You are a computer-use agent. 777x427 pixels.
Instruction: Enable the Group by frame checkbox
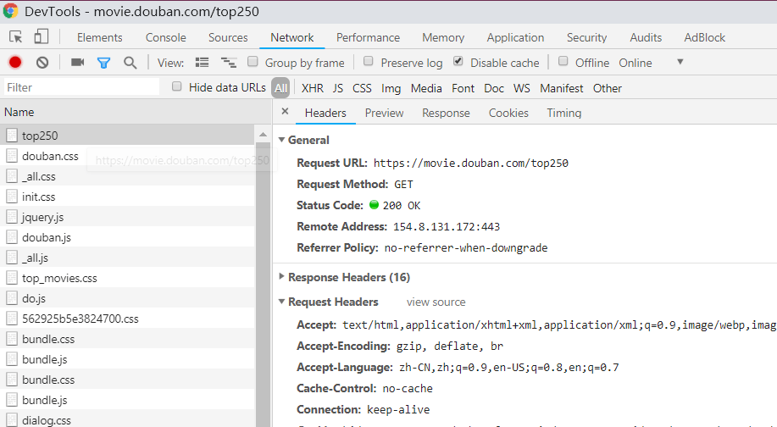pyautogui.click(x=253, y=62)
